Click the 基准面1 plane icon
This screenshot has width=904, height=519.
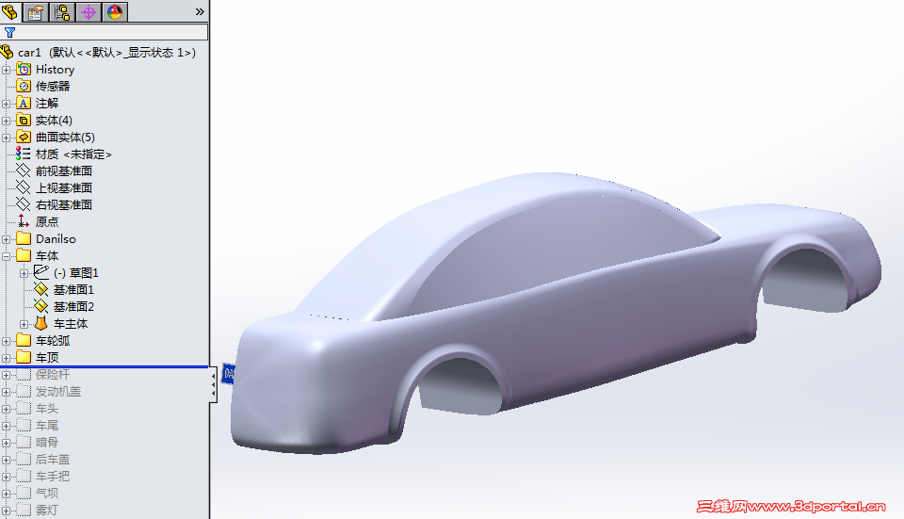coord(41,289)
